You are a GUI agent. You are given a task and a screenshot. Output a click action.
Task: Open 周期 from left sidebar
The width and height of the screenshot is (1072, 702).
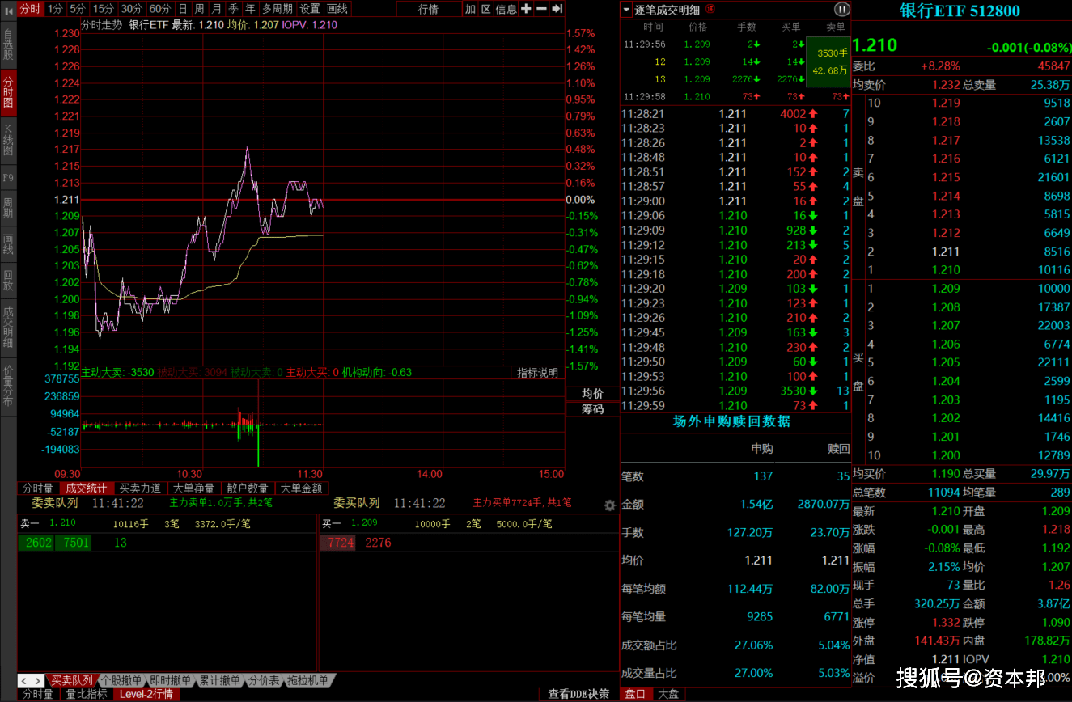[x=8, y=208]
